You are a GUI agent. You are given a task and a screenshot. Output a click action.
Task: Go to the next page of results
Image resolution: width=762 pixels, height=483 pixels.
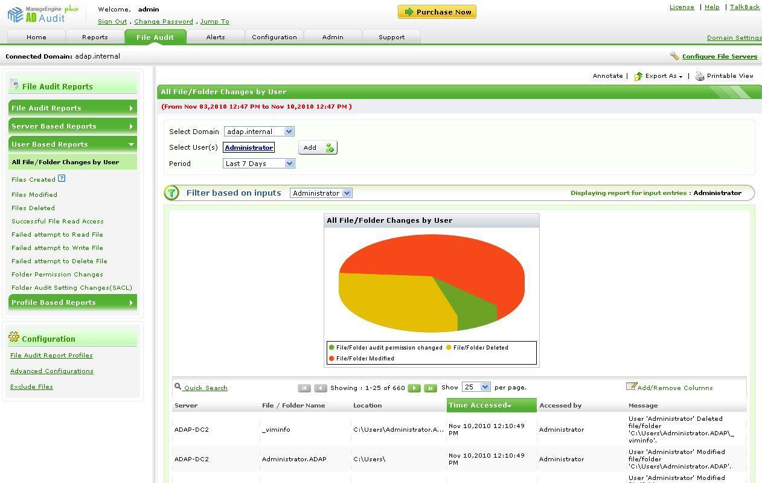pos(414,388)
